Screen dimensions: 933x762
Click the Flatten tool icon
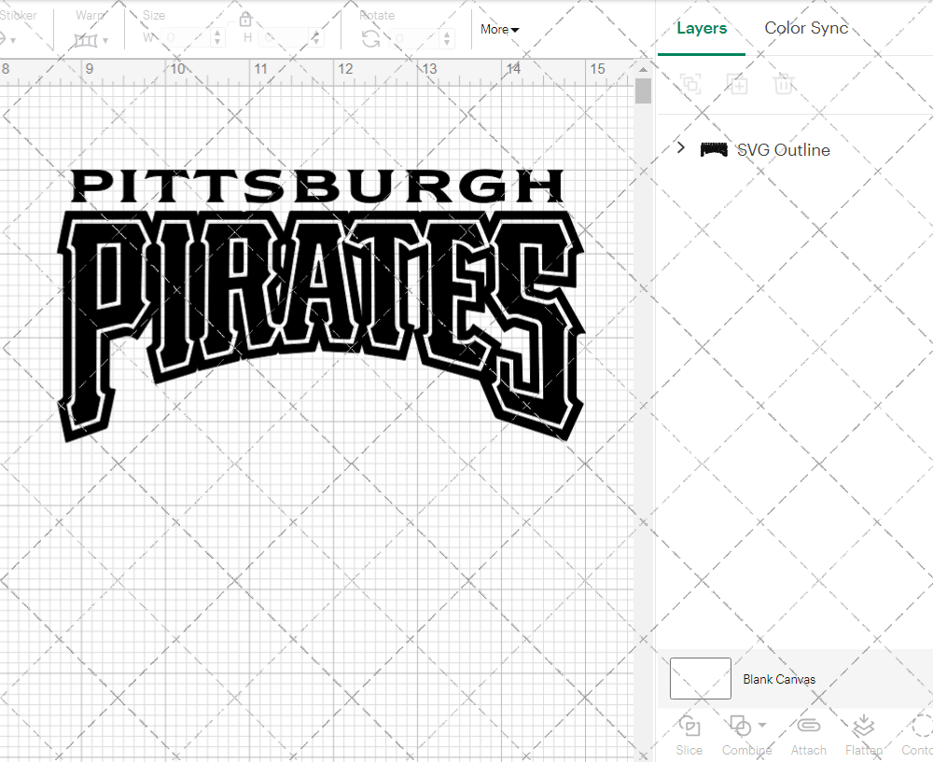coord(863,727)
